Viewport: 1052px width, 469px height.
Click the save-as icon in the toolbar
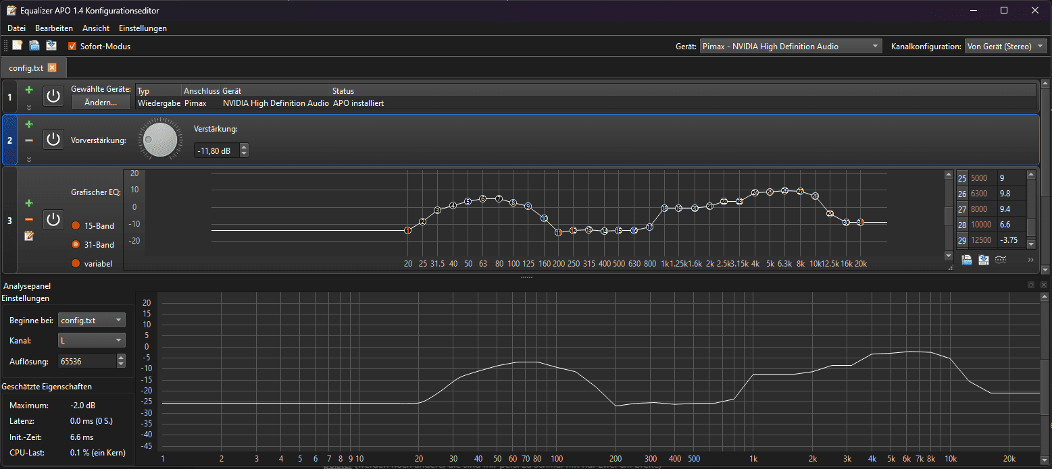(51, 46)
